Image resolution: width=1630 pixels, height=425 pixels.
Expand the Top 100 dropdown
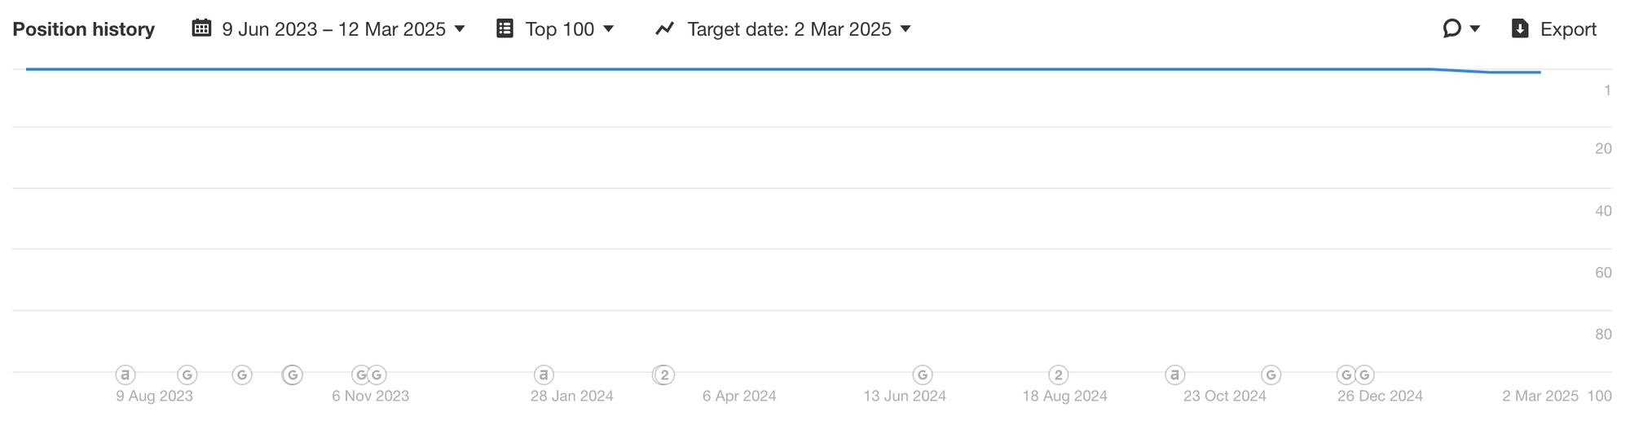click(x=555, y=28)
